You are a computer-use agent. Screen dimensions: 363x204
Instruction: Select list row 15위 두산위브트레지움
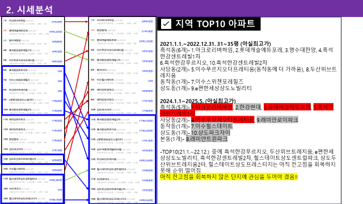[x=122, y=160]
